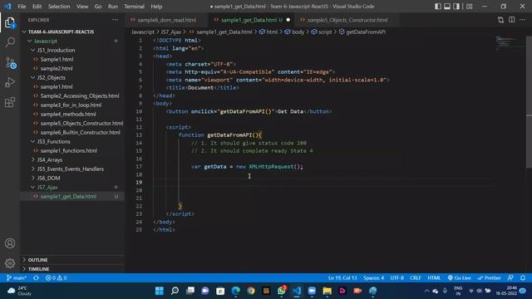Toggle the bottom panel layout icon
532x299 pixels.
[447, 7]
